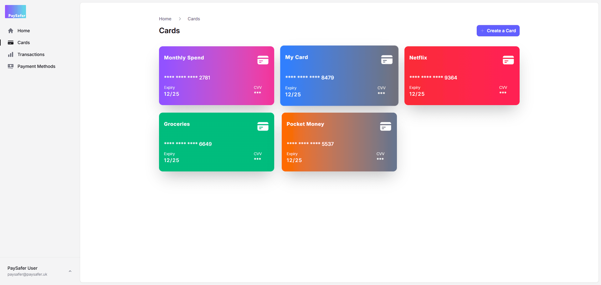Click the hidden CVV on Monthly Spend

coord(257,93)
